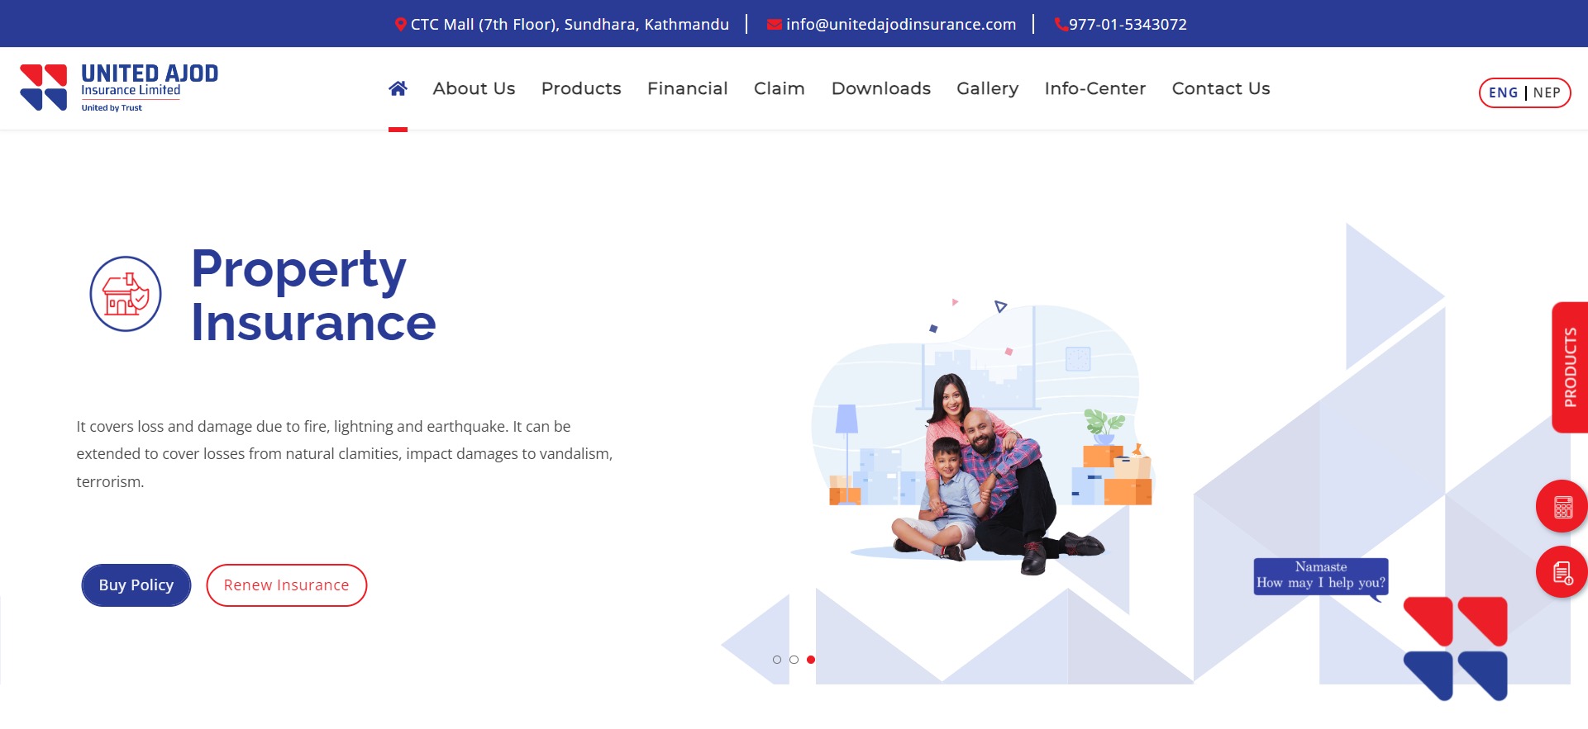1588x729 pixels.
Task: Open the red PRODUCTS side tab
Action: coord(1569,367)
